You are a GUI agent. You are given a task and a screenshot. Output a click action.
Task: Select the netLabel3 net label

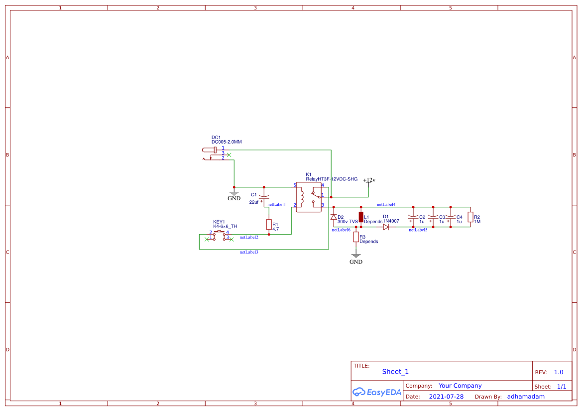(x=249, y=252)
